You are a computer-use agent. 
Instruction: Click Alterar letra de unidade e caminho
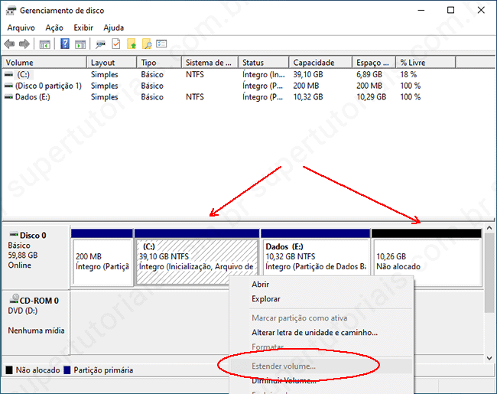point(314,333)
